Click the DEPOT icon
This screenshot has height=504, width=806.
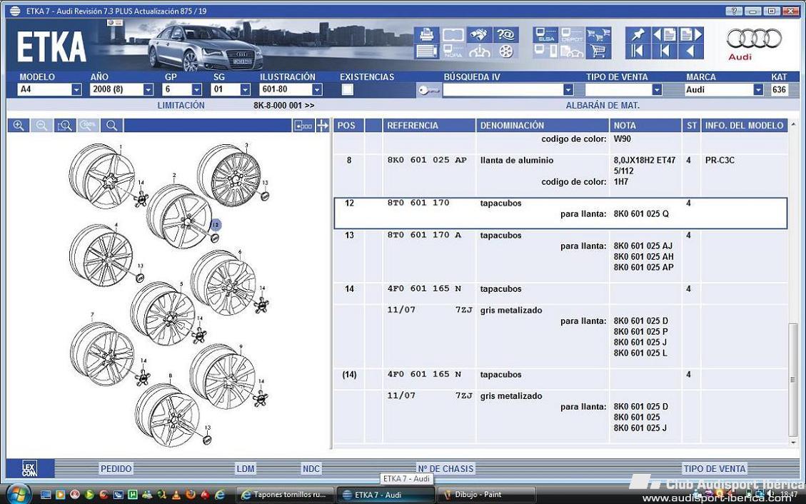[572, 34]
